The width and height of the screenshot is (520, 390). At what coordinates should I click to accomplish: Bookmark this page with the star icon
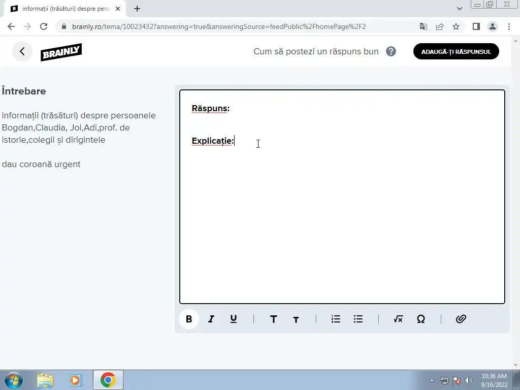coord(456,26)
